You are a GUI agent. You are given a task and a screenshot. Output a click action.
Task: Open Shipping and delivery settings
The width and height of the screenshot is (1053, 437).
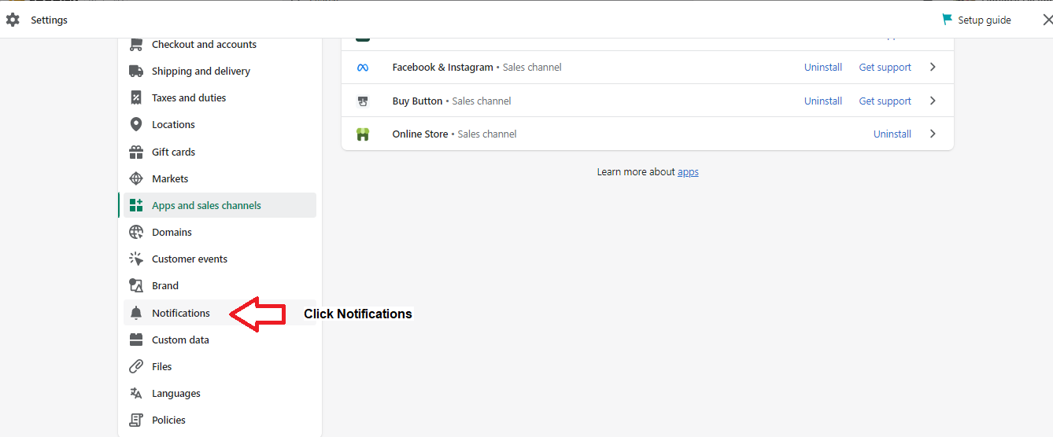tap(220, 71)
